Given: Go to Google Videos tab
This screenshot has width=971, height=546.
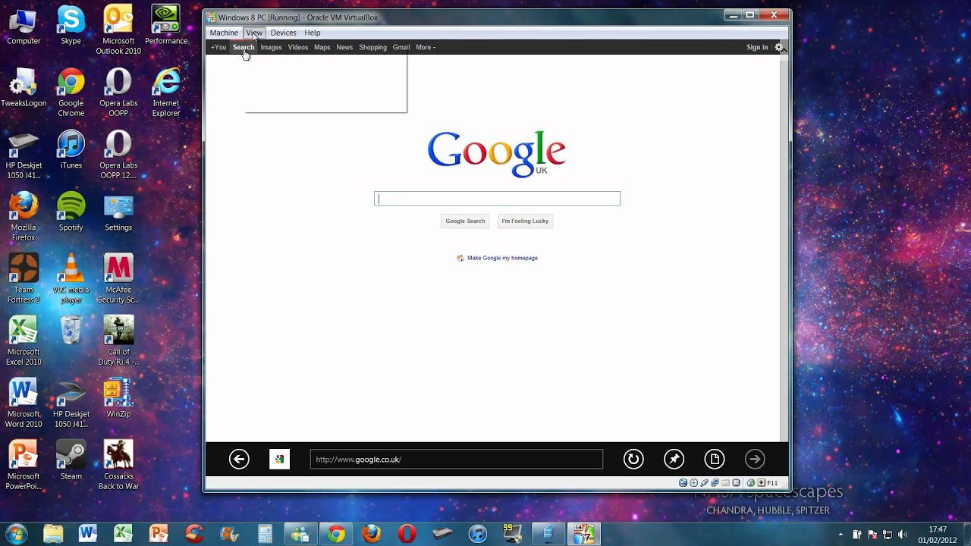Looking at the screenshot, I should click(x=298, y=47).
